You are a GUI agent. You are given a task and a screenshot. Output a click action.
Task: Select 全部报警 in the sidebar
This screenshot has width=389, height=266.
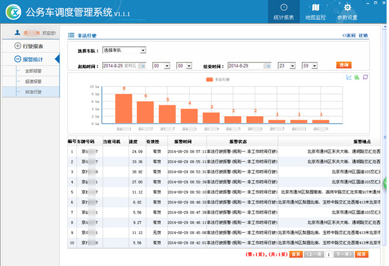click(x=33, y=71)
